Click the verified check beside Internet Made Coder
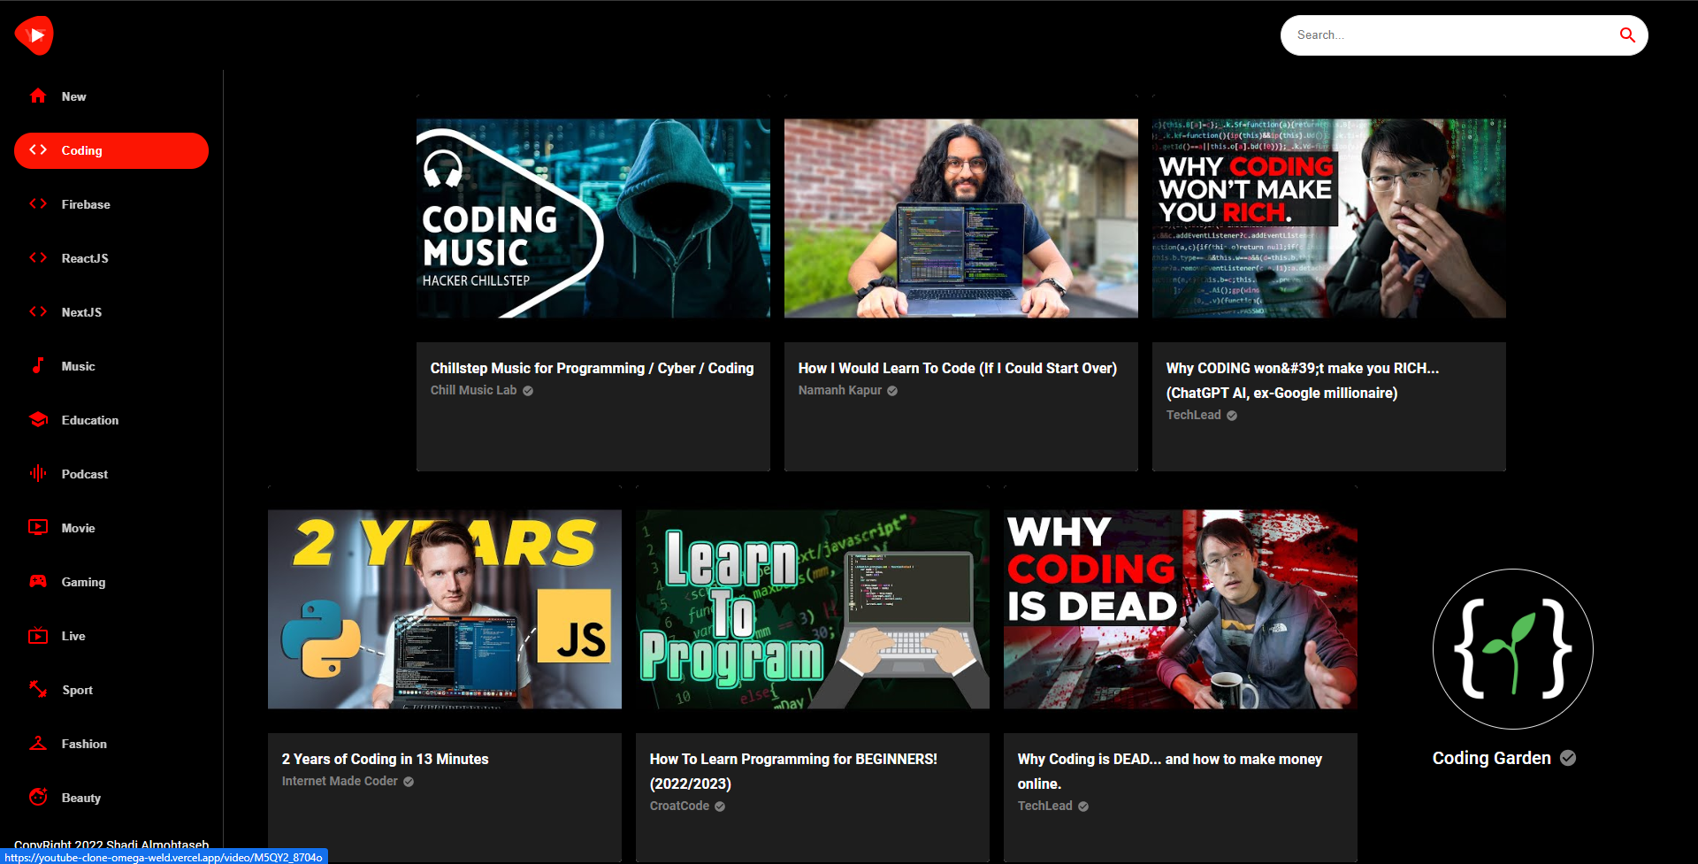1698x864 pixels. click(409, 782)
